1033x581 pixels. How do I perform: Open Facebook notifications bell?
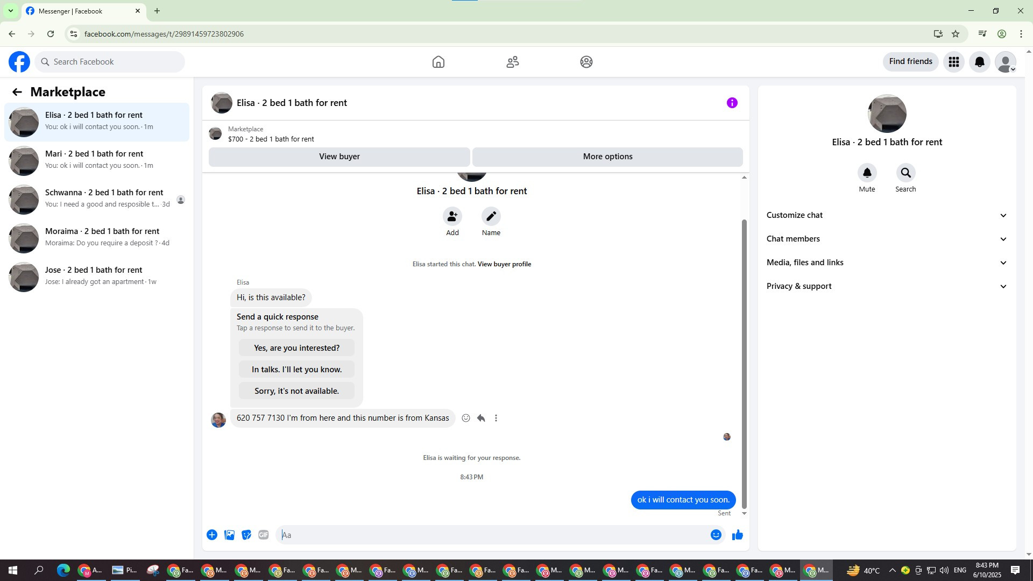(x=979, y=62)
